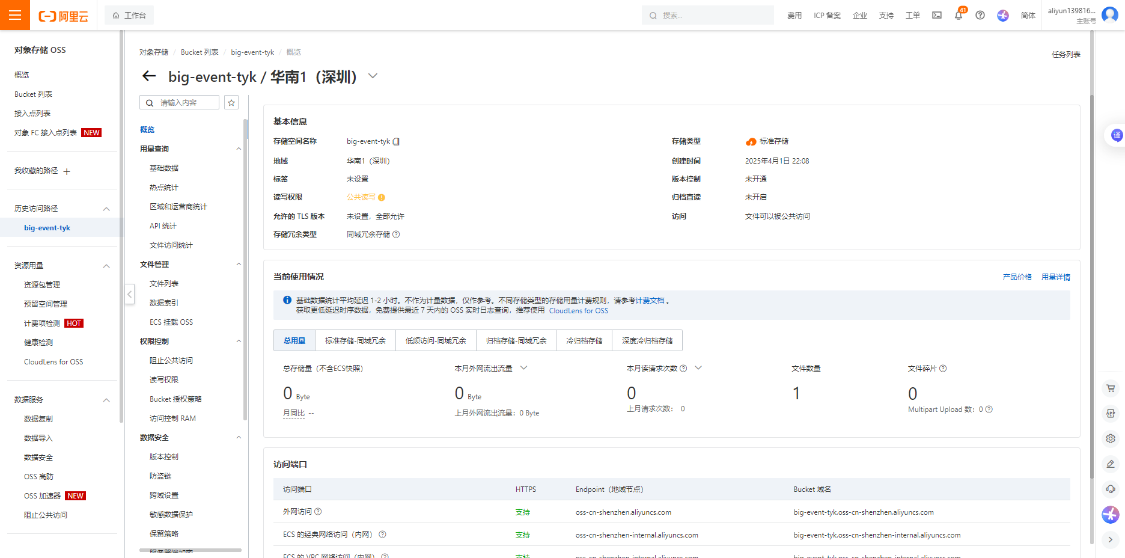Open Bucket 列表 in left sidebar
1125x558 pixels.
pyautogui.click(x=34, y=94)
